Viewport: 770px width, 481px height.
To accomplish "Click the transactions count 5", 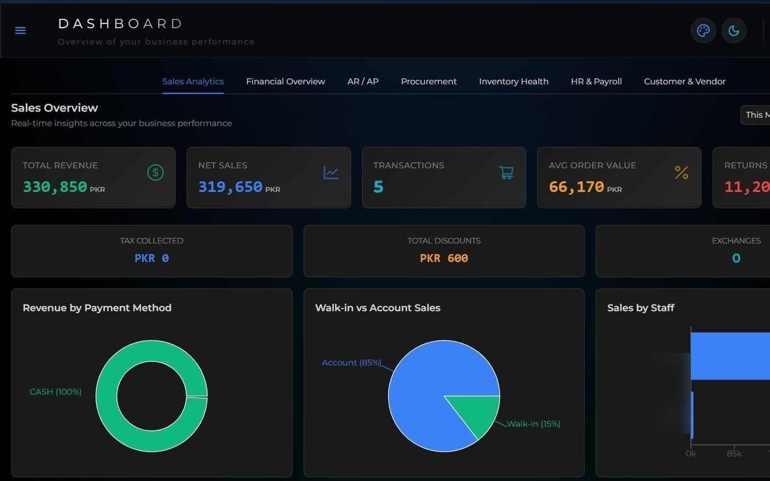I will click(378, 187).
